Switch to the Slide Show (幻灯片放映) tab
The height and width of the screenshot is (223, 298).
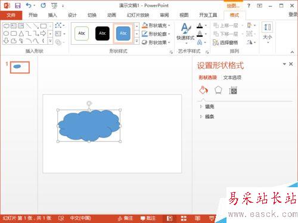pyautogui.click(x=138, y=15)
